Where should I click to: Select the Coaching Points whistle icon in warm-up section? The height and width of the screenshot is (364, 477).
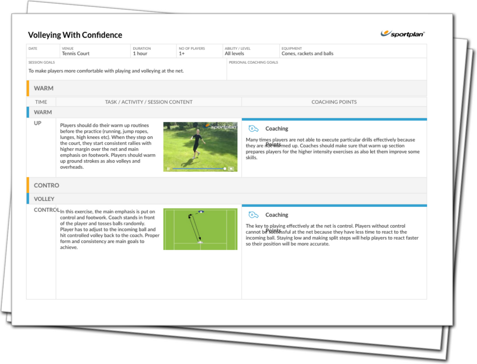[x=253, y=128]
